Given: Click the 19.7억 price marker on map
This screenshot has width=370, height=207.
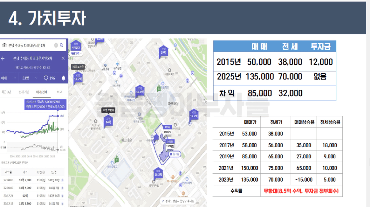Looking at the screenshot, I should tap(78, 78).
